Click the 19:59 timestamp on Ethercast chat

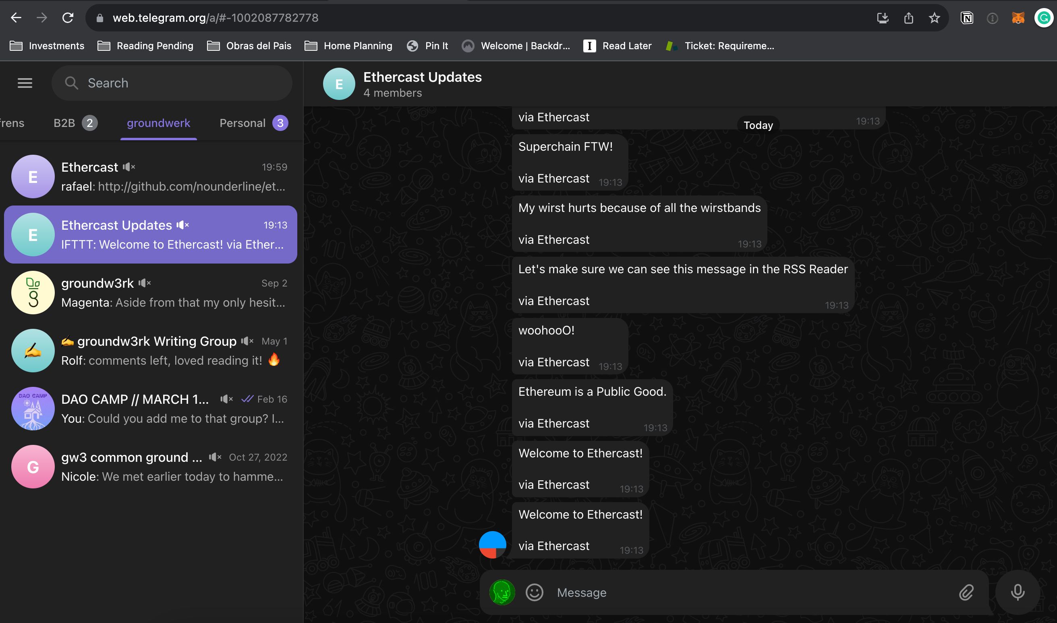pyautogui.click(x=274, y=167)
